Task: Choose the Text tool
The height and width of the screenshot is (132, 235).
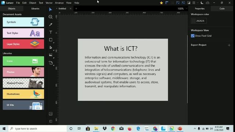Action: pos(51,32)
